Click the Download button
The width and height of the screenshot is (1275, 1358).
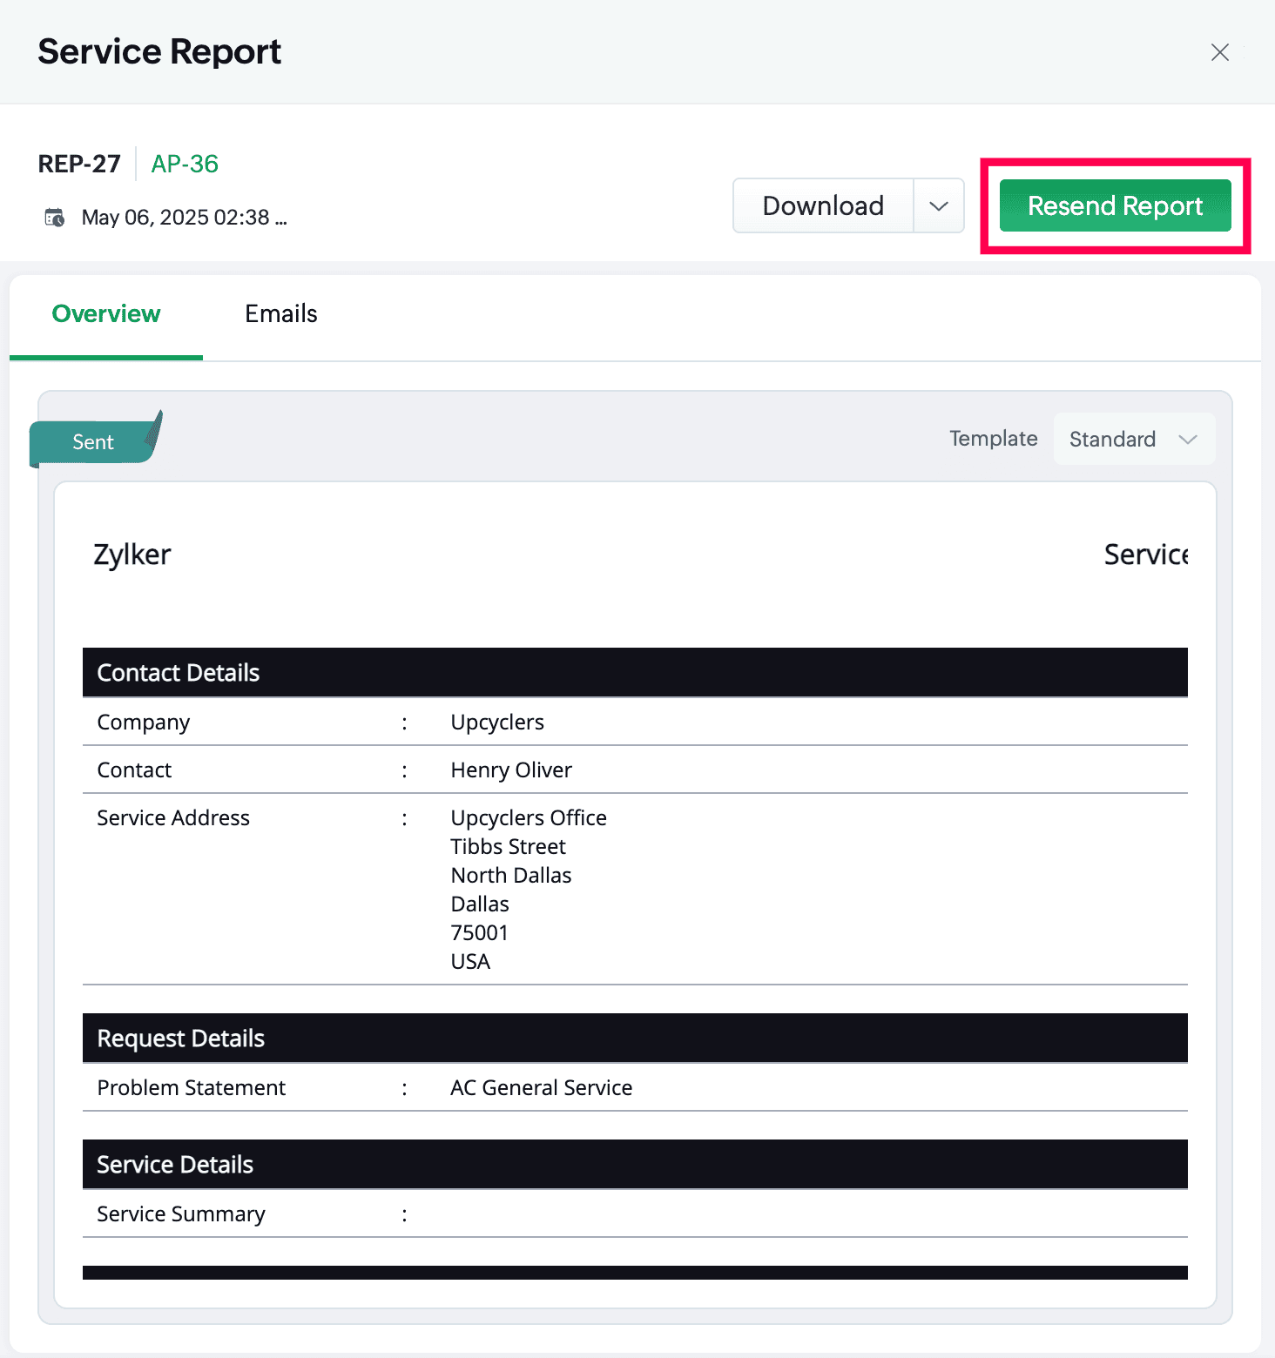pyautogui.click(x=823, y=206)
